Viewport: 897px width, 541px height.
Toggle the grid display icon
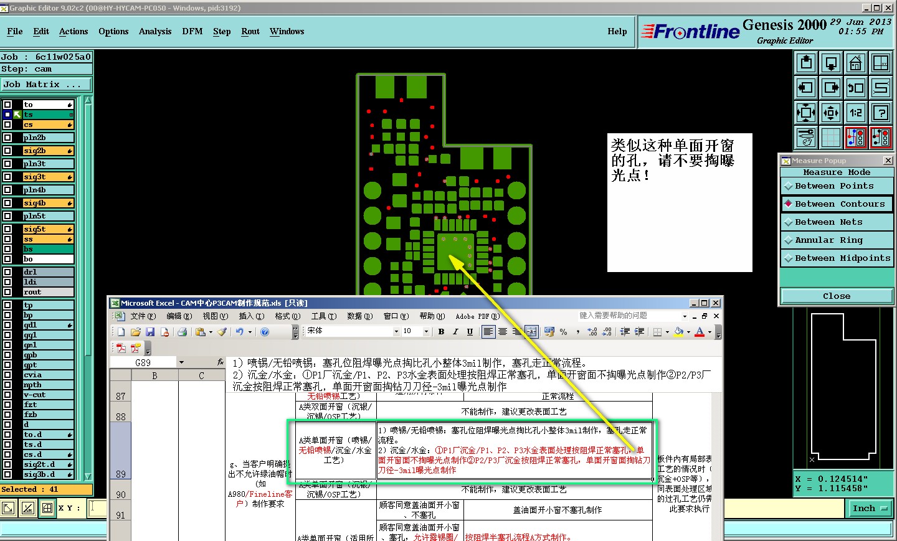tap(831, 138)
